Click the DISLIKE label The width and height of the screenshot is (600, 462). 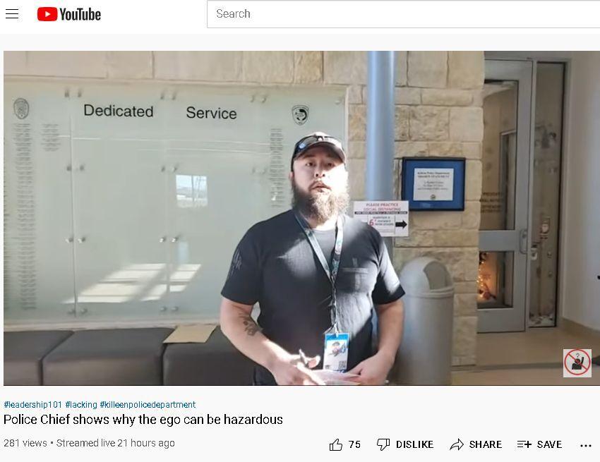[415, 444]
